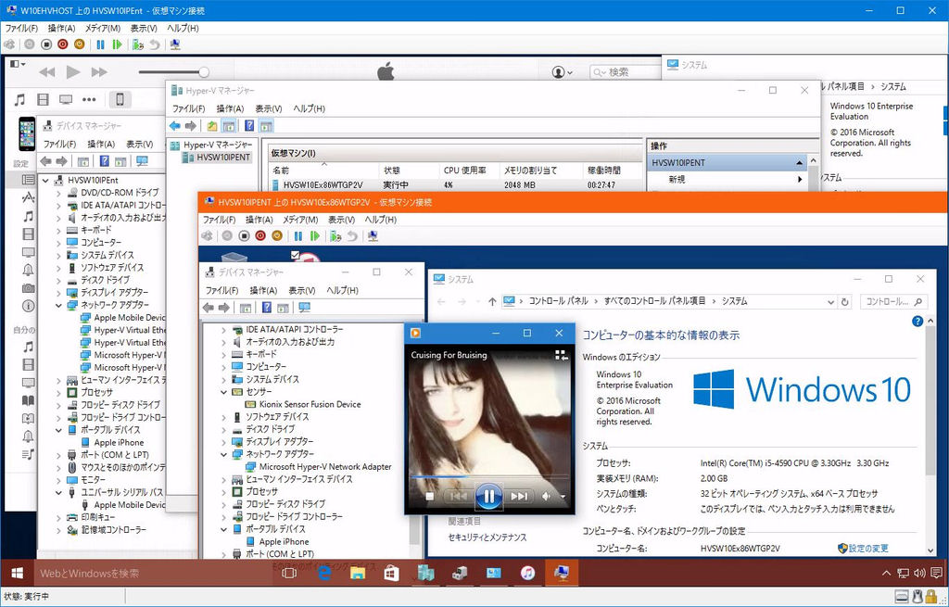The image size is (949, 607).
Task: Open the volume dropdown arrow in the media player
Action: point(563,497)
